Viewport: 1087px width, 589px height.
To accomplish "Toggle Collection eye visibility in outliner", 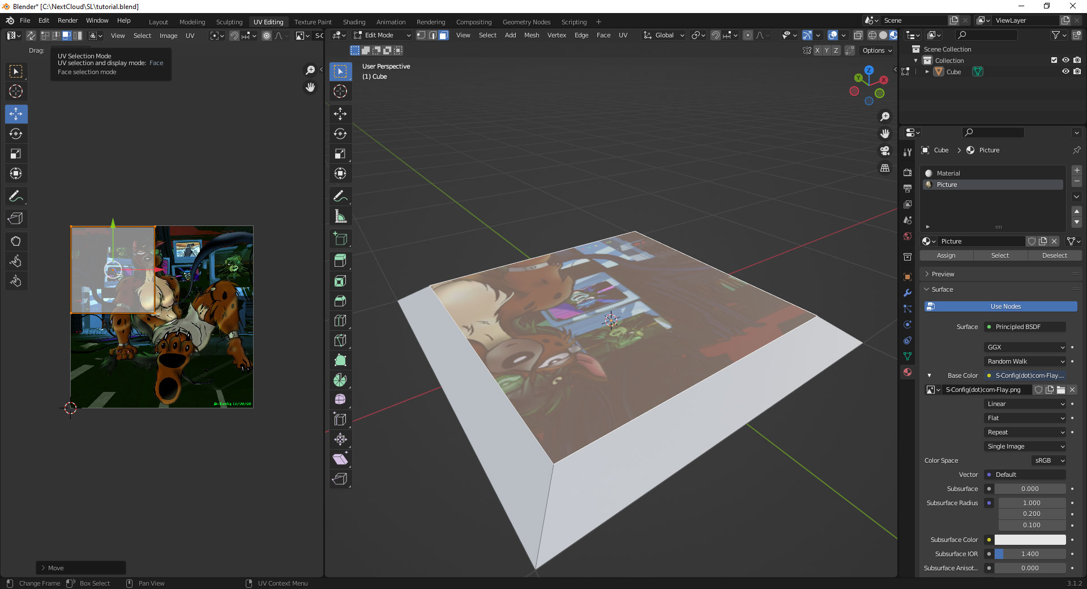I will 1065,60.
